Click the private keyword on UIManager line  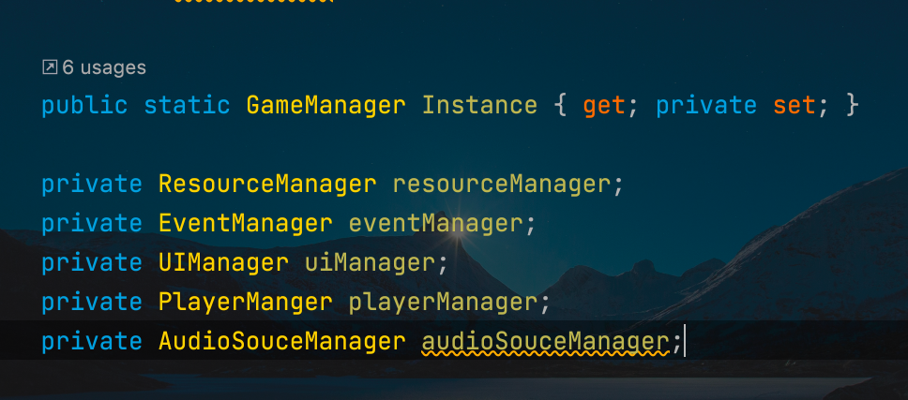coord(92,263)
